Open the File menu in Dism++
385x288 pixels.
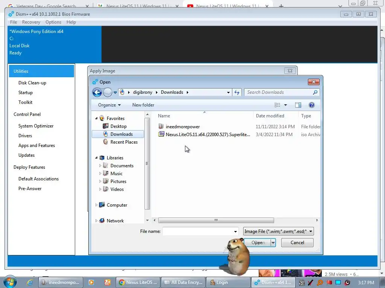[x=14, y=22]
